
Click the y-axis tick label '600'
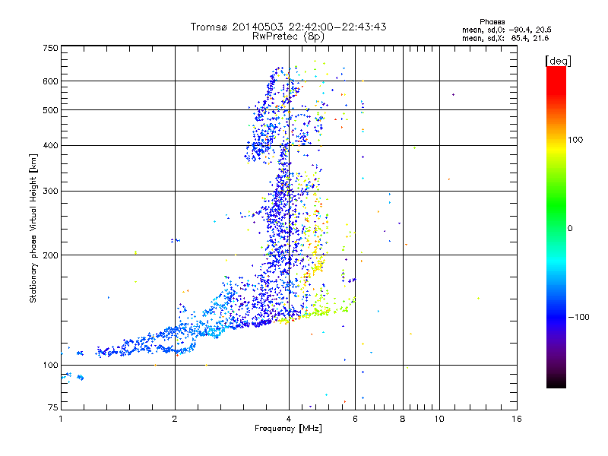[x=50, y=81]
